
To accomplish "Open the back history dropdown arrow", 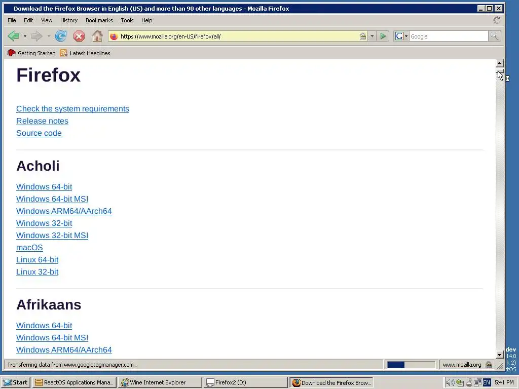I will click(25, 36).
